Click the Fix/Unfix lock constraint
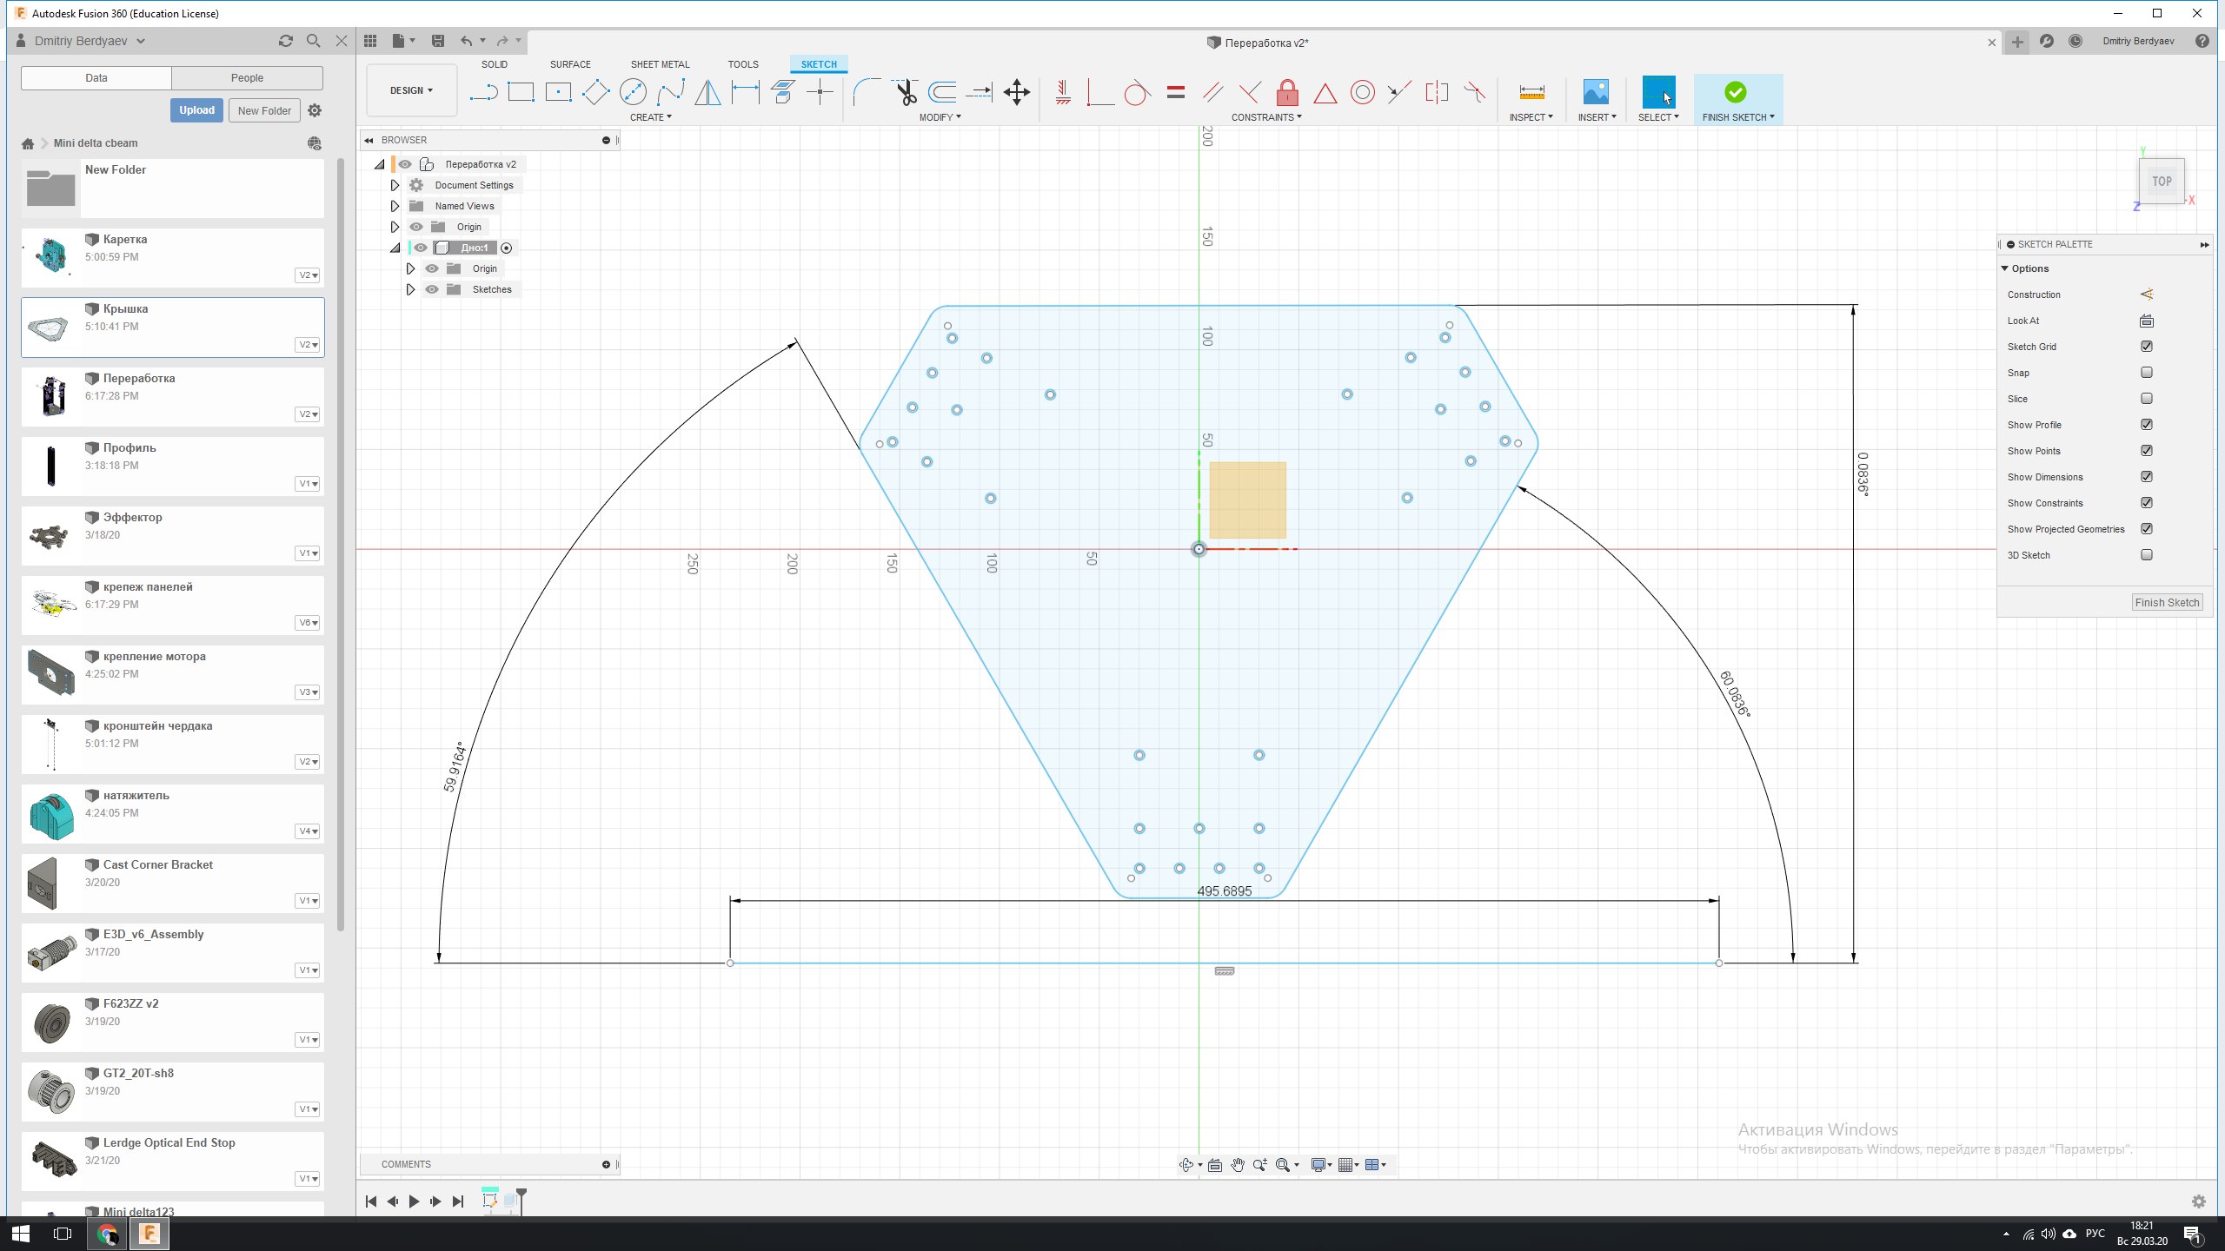The height and width of the screenshot is (1251, 2225). pos(1287,92)
